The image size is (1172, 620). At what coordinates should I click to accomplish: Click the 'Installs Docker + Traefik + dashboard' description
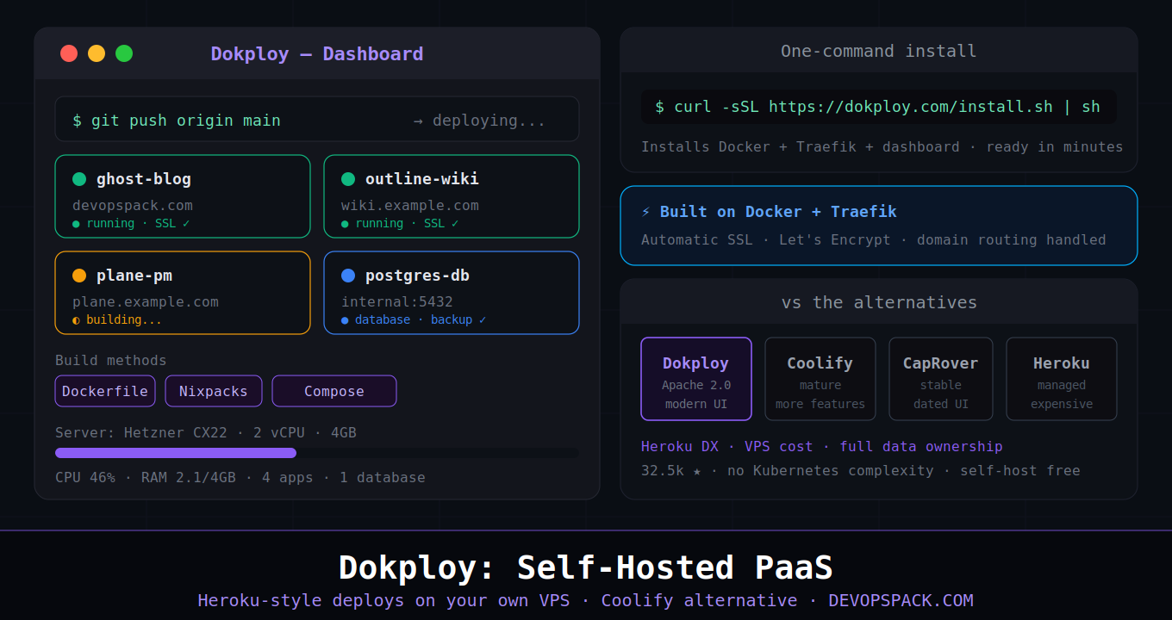click(x=882, y=147)
